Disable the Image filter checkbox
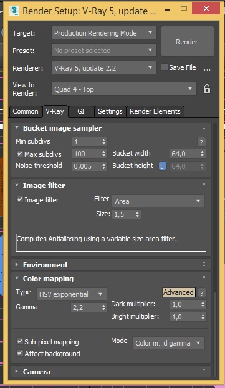The image size is (225, 388). (20, 199)
